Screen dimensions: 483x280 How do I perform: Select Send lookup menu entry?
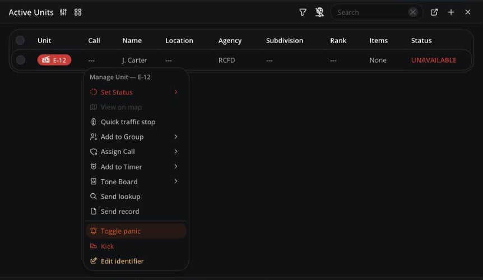click(136, 197)
